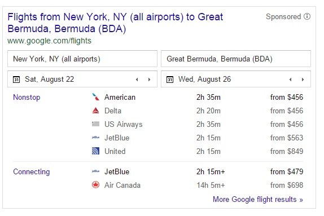Image resolution: width=324 pixels, height=216 pixels.
Task: Go to next departure date arrow
Action: (x=149, y=80)
